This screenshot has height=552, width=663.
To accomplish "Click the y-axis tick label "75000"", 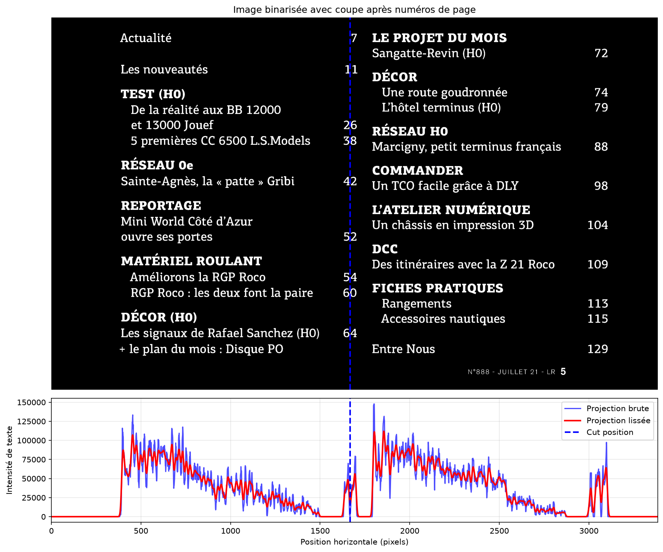I will (34, 459).
